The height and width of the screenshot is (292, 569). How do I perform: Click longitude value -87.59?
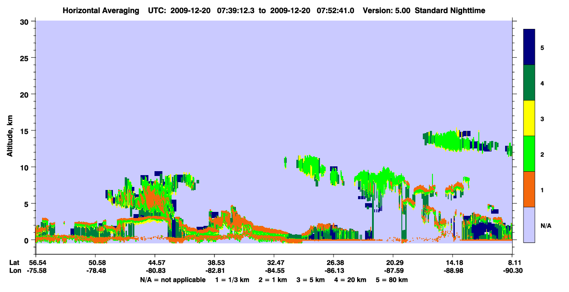393,271
